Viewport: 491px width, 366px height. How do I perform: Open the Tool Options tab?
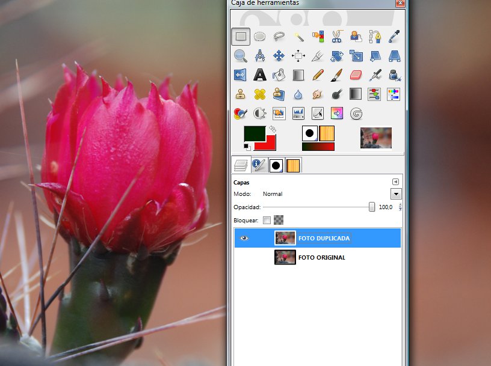click(x=259, y=165)
